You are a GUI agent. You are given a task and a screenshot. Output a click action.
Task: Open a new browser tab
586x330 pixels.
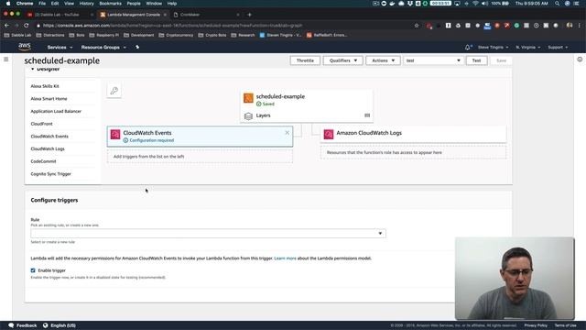(x=249, y=15)
